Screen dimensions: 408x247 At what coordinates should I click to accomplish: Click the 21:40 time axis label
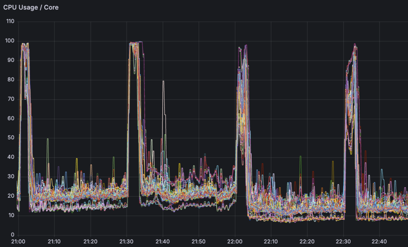(x=162, y=242)
